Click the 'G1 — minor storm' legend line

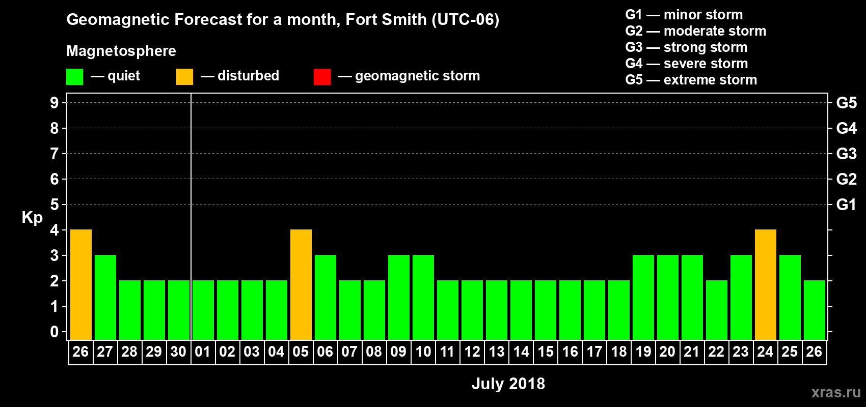pyautogui.click(x=684, y=15)
